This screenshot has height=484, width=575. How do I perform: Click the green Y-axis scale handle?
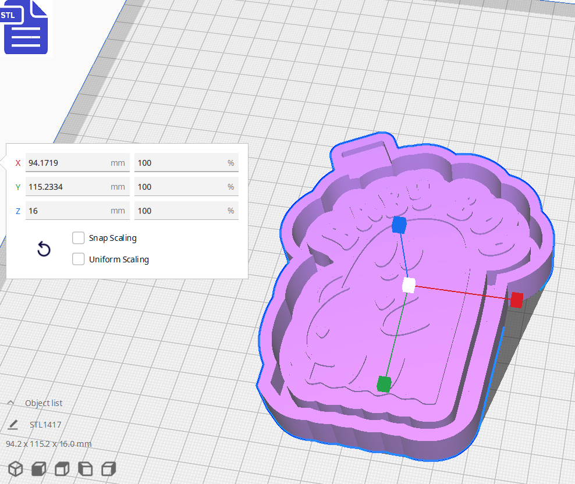click(384, 384)
